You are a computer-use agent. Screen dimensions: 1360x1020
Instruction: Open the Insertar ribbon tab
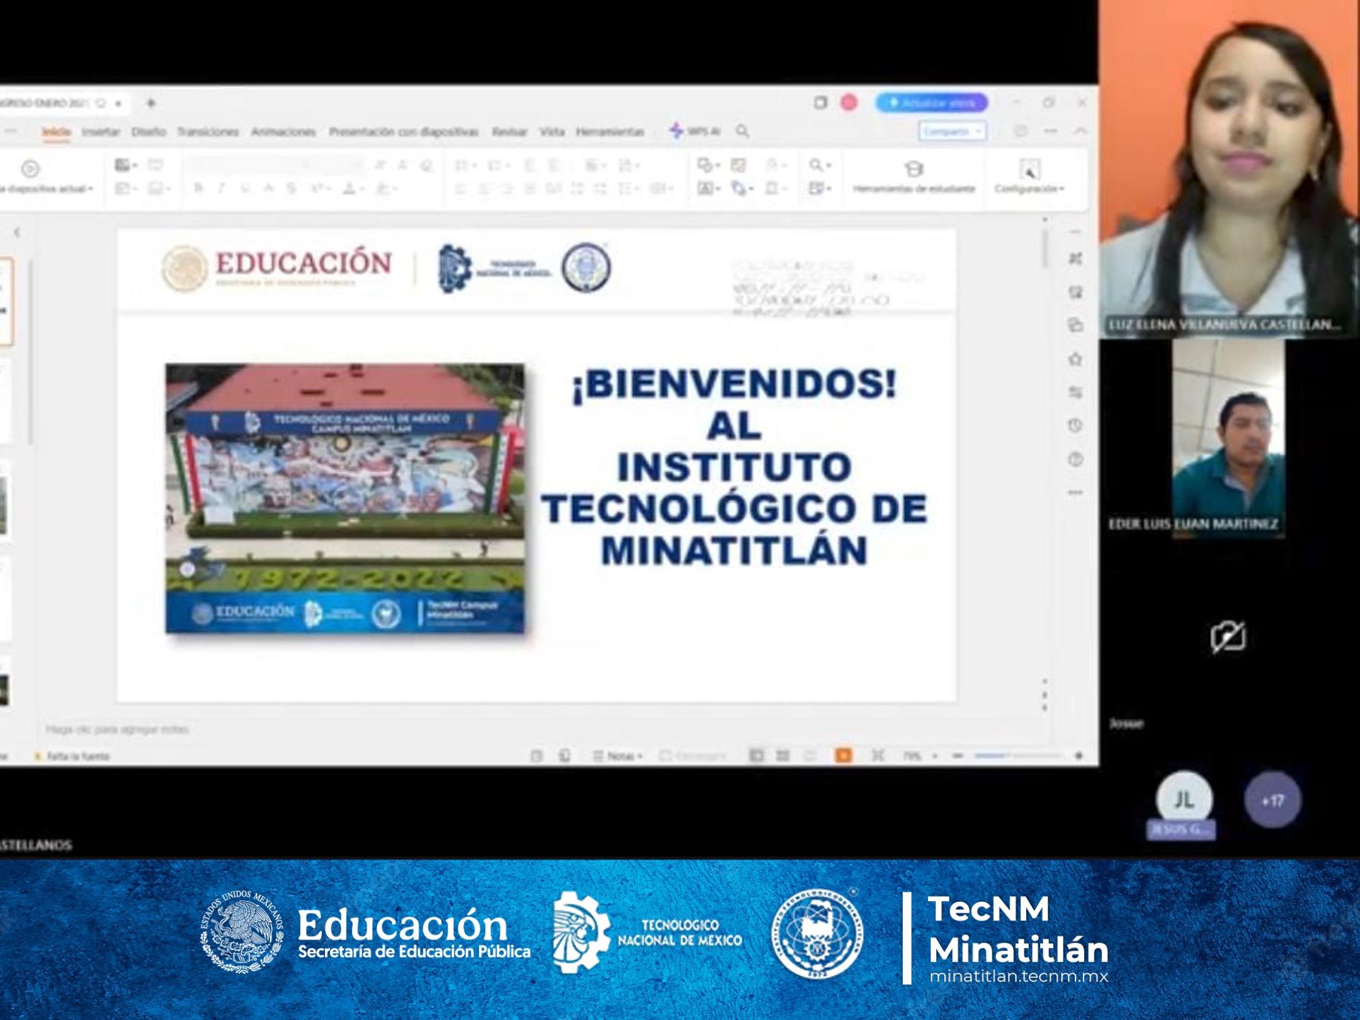[101, 132]
